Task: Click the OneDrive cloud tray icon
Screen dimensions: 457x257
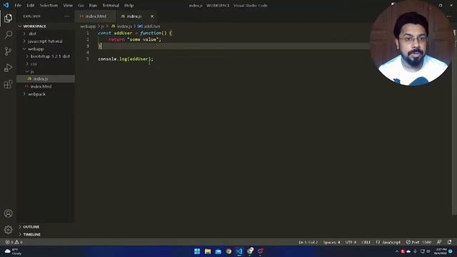Action: pyautogui.click(x=408, y=251)
